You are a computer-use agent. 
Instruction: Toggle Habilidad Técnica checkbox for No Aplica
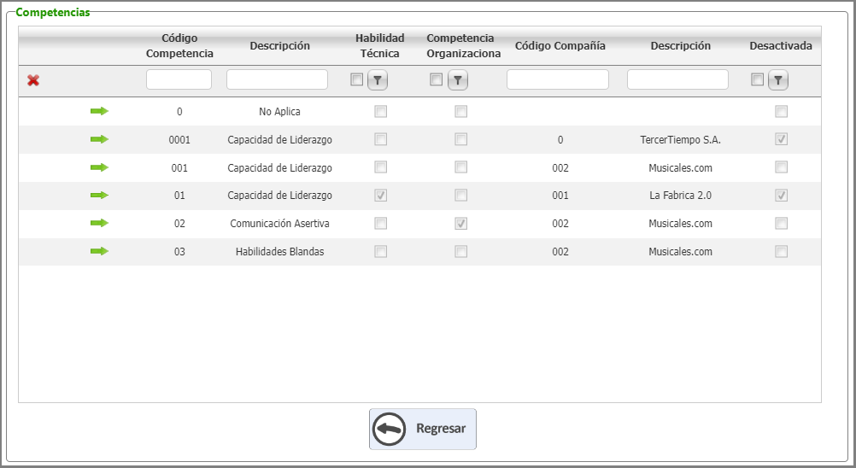(380, 111)
